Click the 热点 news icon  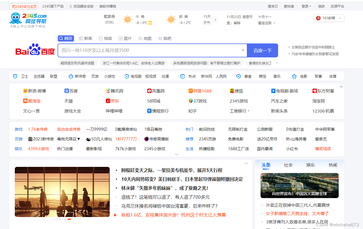coord(183,76)
